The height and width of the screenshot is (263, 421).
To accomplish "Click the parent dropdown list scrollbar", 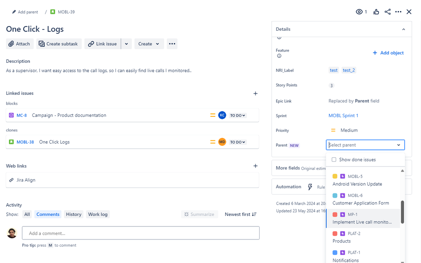I will click(402, 212).
